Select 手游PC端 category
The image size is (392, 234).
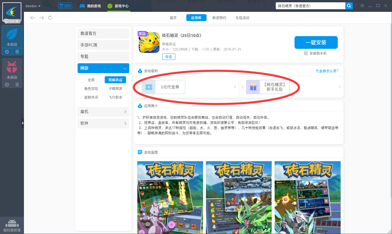click(103, 45)
